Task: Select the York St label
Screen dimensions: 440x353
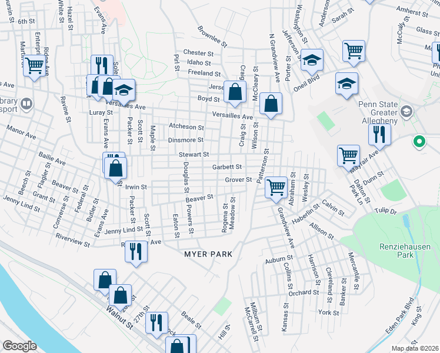Action: [x=329, y=312]
